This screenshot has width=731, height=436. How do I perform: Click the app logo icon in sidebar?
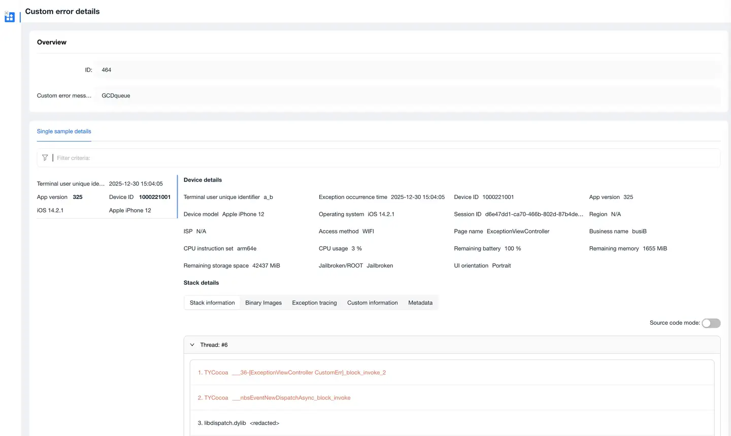[10, 17]
